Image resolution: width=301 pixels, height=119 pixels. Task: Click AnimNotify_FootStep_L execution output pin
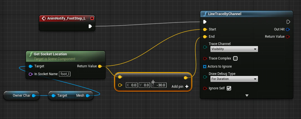point(90,26)
